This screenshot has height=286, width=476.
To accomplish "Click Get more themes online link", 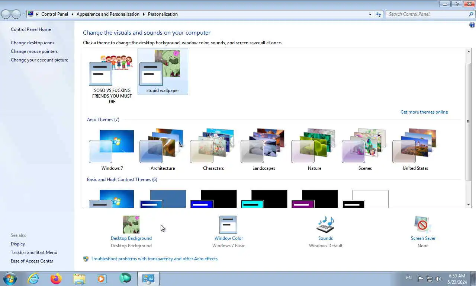I will [x=424, y=112].
